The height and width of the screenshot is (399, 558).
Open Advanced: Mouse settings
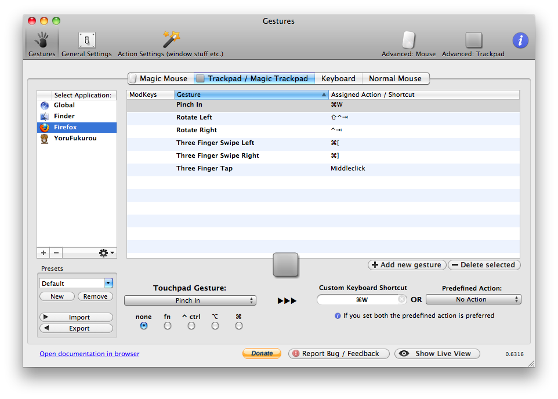tap(408, 44)
